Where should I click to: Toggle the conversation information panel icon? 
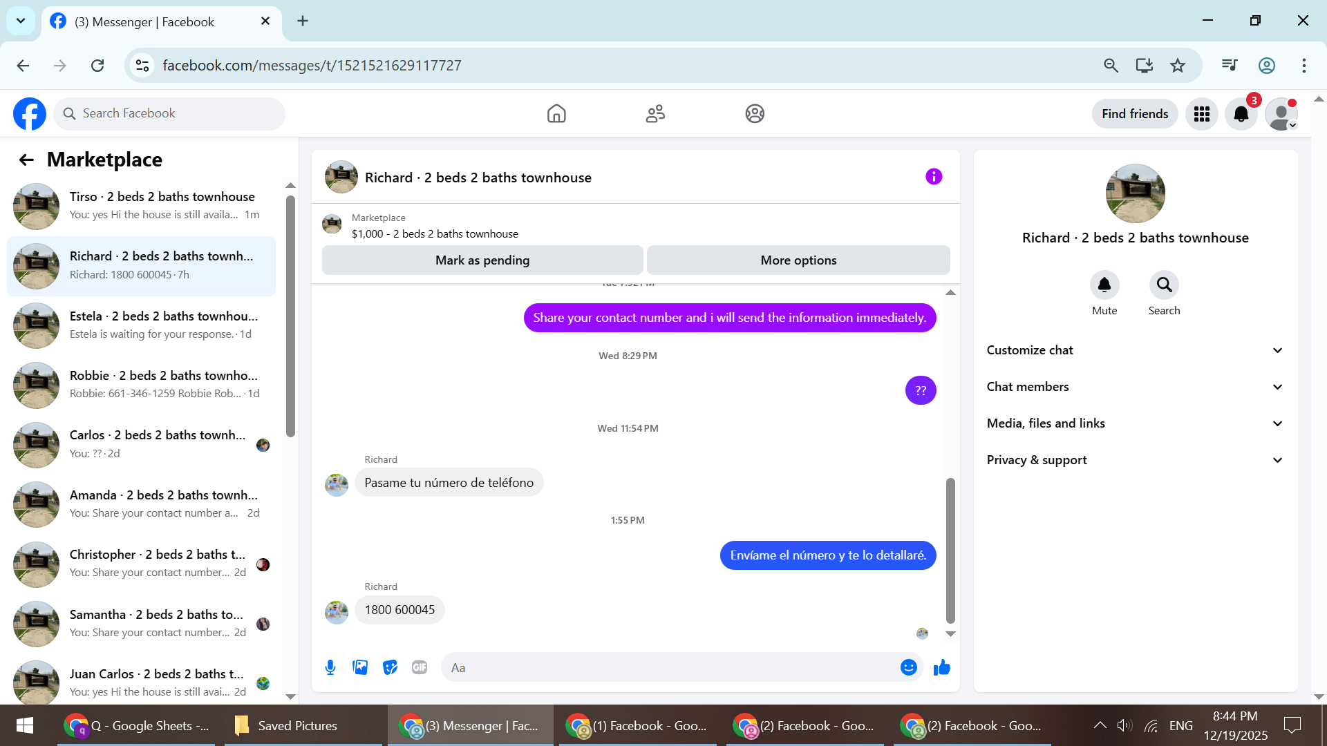pos(933,177)
